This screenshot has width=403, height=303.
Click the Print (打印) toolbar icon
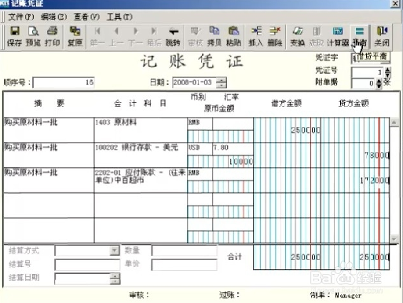click(53, 36)
